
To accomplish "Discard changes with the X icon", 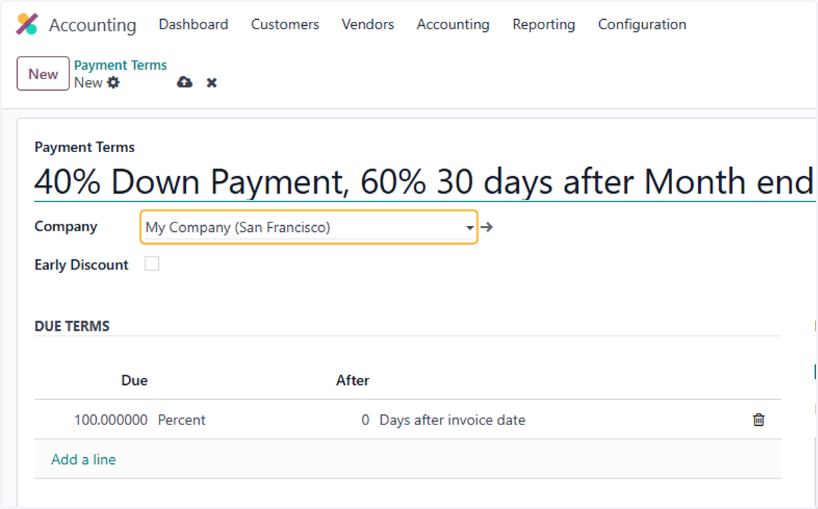I will pyautogui.click(x=212, y=83).
